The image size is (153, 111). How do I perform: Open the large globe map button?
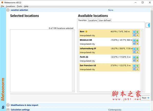(x=148, y=25)
